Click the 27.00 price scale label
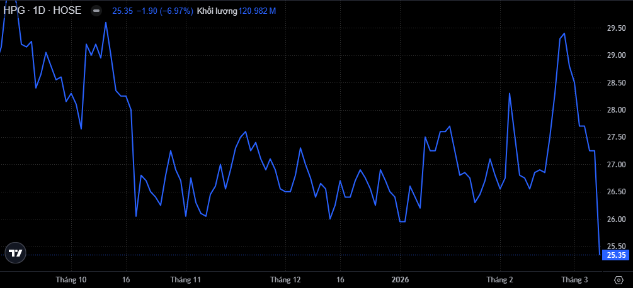The width and height of the screenshot is (633, 288). click(x=615, y=165)
